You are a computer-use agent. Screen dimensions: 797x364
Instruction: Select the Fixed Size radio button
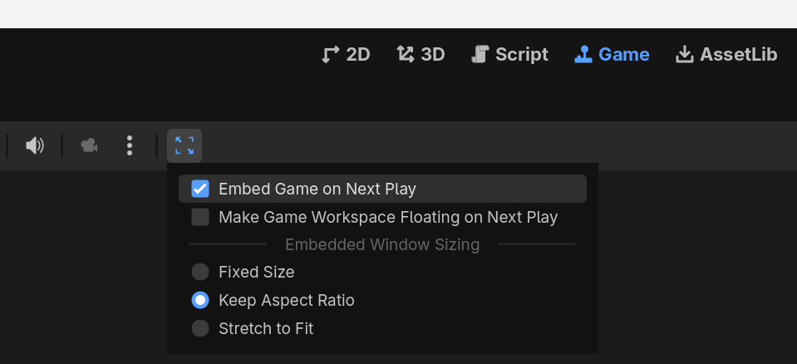(x=200, y=272)
